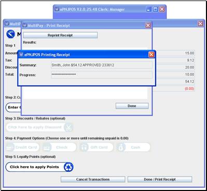Click the Print Receipt dialog title icon
The width and height of the screenshot is (207, 191).
coord(24,25)
